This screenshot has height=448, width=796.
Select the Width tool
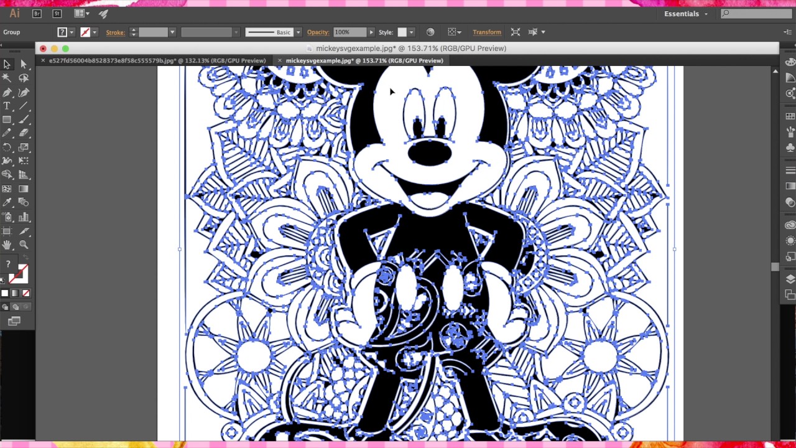pos(7,161)
